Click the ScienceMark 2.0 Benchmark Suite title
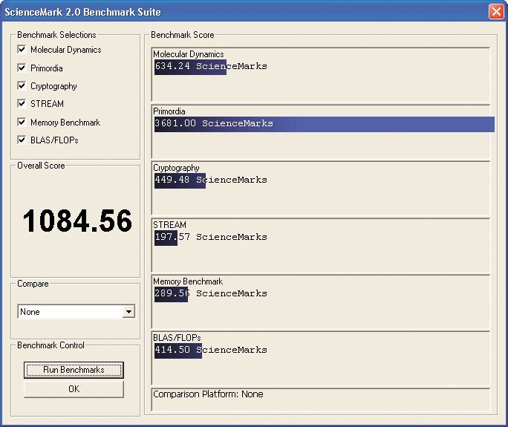 coord(82,12)
